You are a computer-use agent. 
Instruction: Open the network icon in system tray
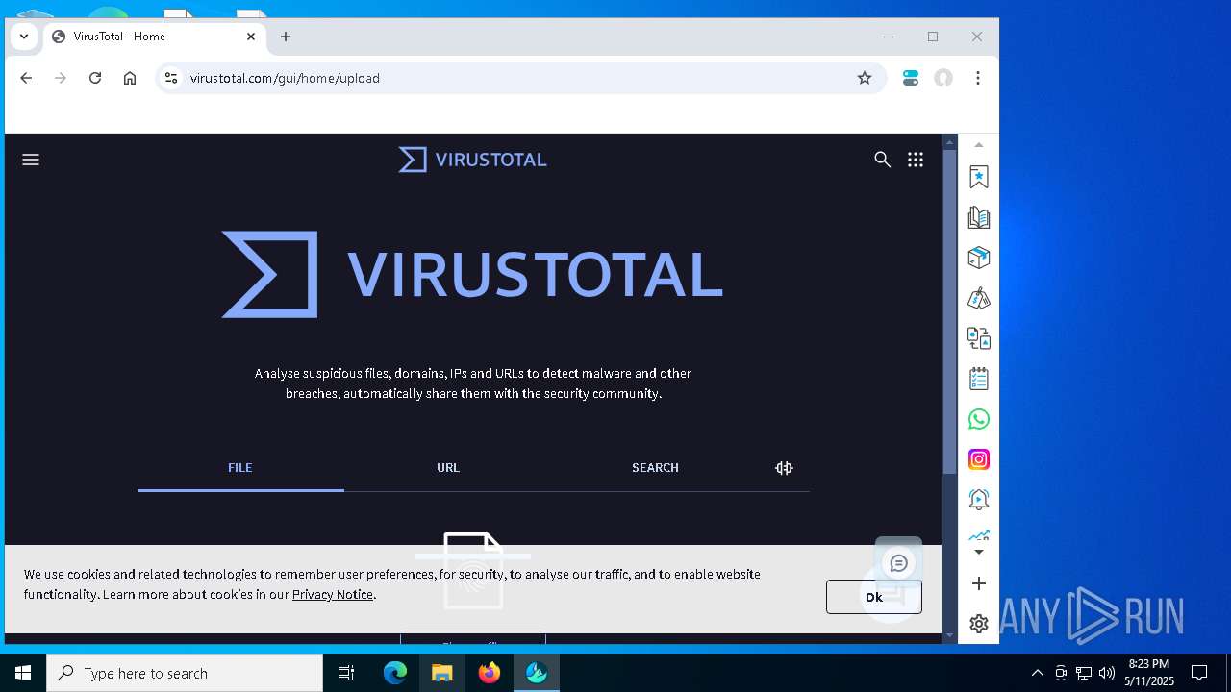coord(1084,673)
